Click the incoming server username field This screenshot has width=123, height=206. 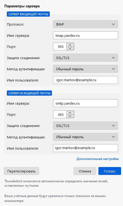pyautogui.click(x=86, y=80)
